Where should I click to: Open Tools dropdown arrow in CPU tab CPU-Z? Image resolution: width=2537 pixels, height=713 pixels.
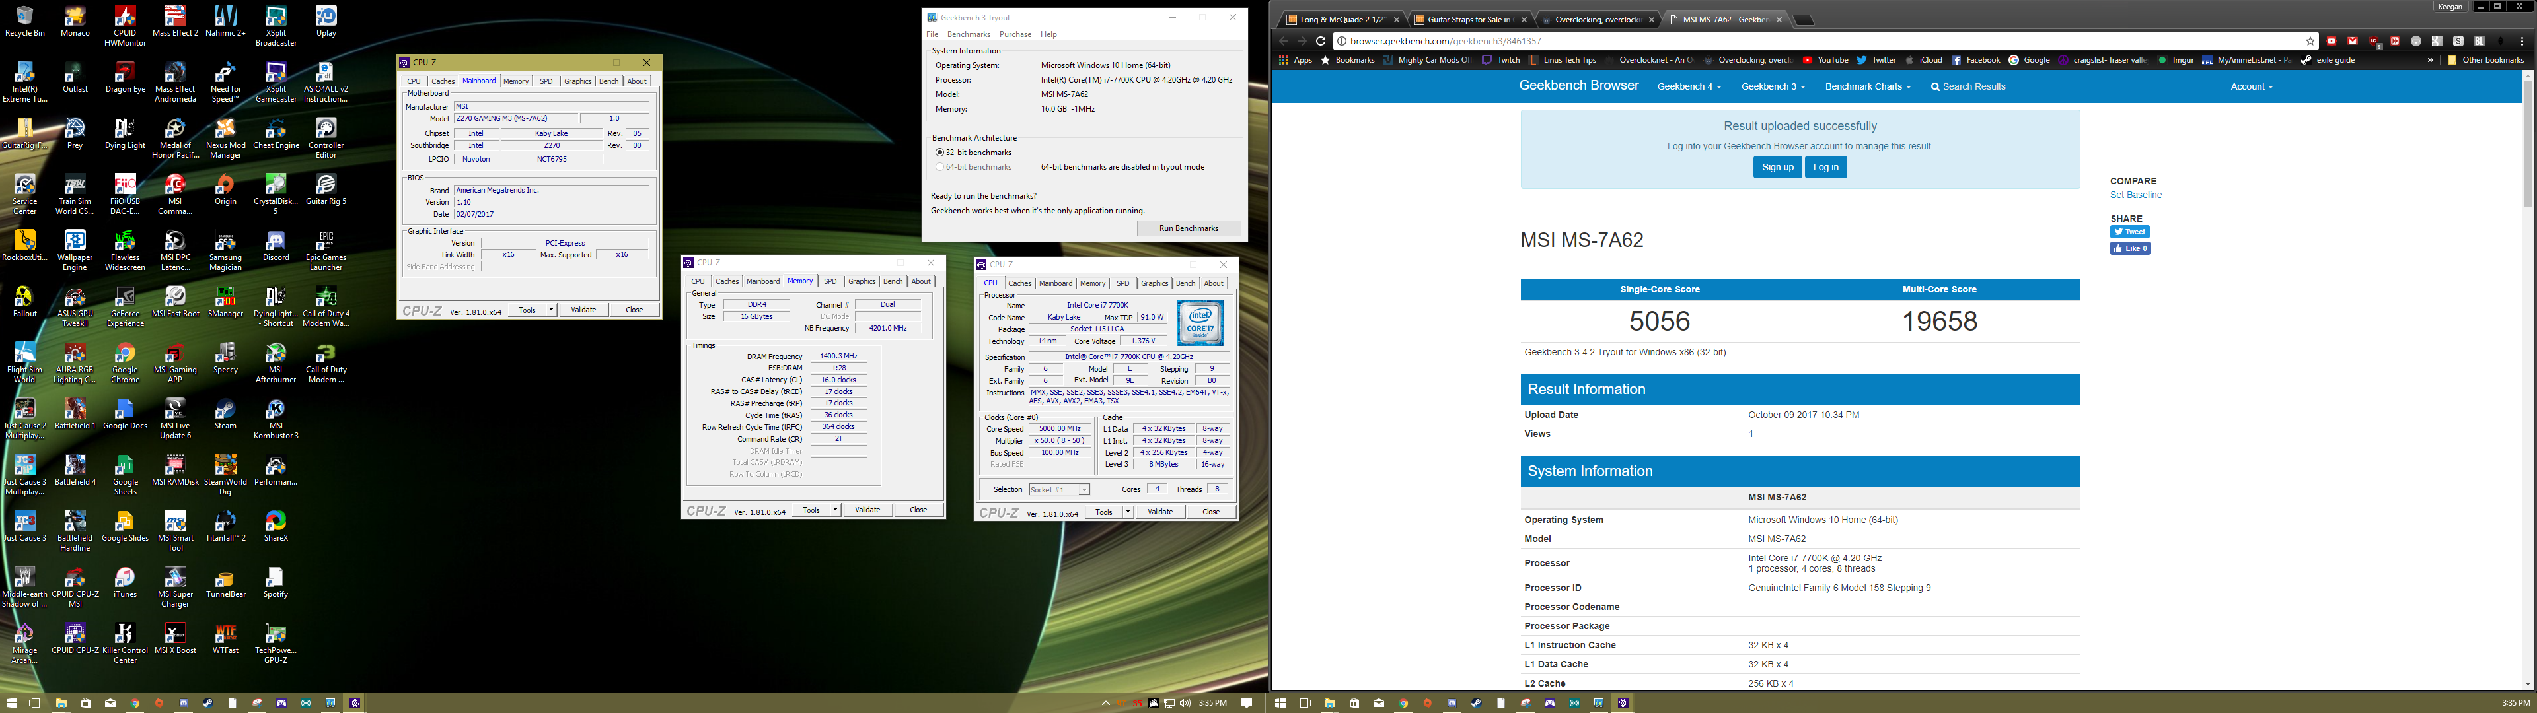1128,512
